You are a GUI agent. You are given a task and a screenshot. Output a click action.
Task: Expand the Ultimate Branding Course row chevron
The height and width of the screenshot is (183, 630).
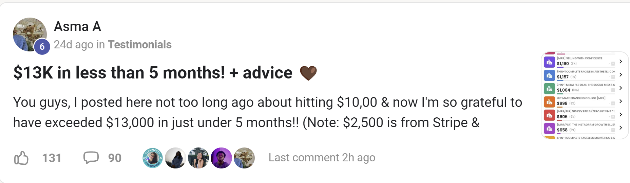point(621,101)
